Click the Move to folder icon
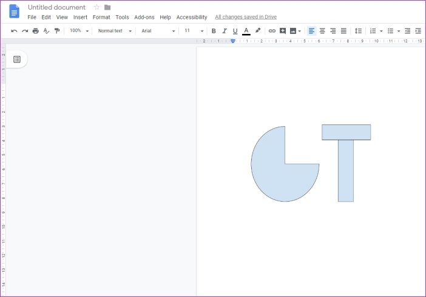The height and width of the screenshot is (297, 426). pos(107,7)
